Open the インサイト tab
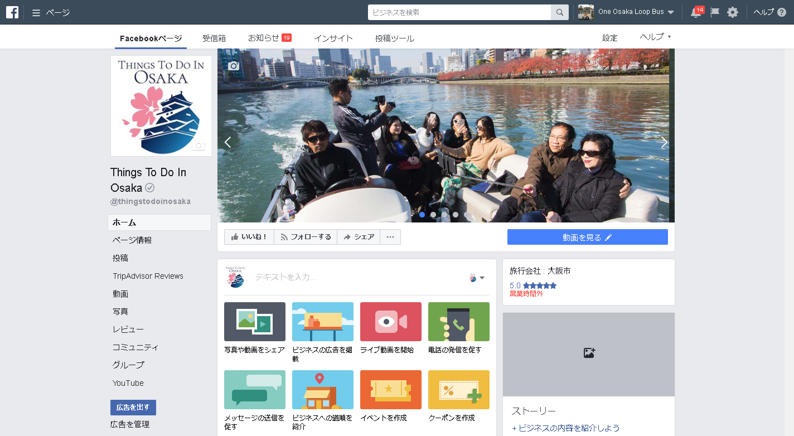Viewport: 794px width, 436px height. click(333, 38)
